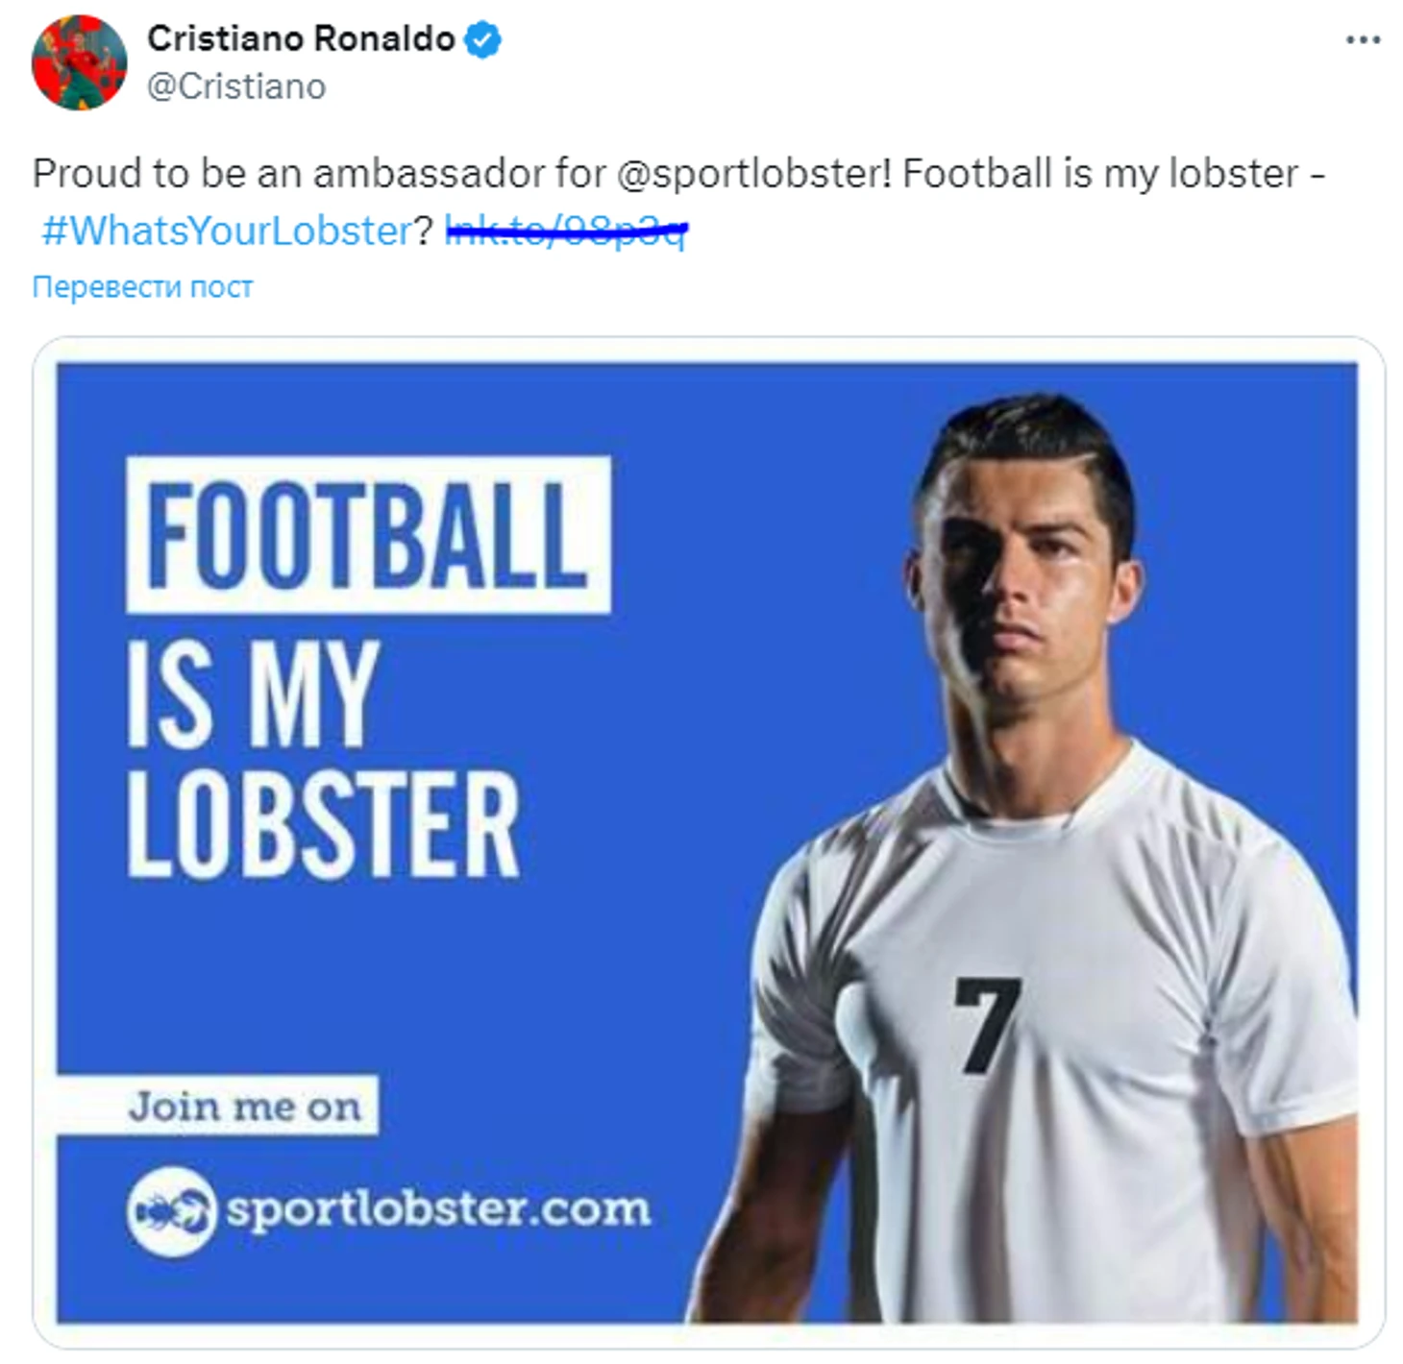The height and width of the screenshot is (1364, 1403).
Task: Click the @Cristiano handle
Action: pos(236,86)
